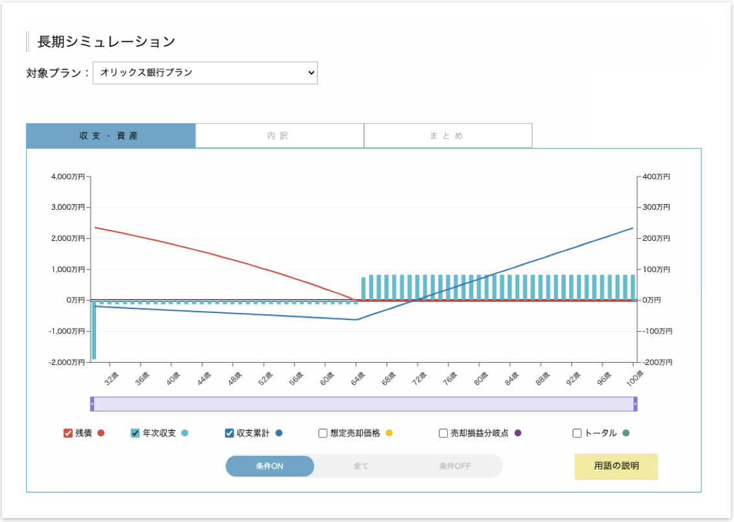
Task: Enable the トータル checkbox
Action: tap(578, 433)
